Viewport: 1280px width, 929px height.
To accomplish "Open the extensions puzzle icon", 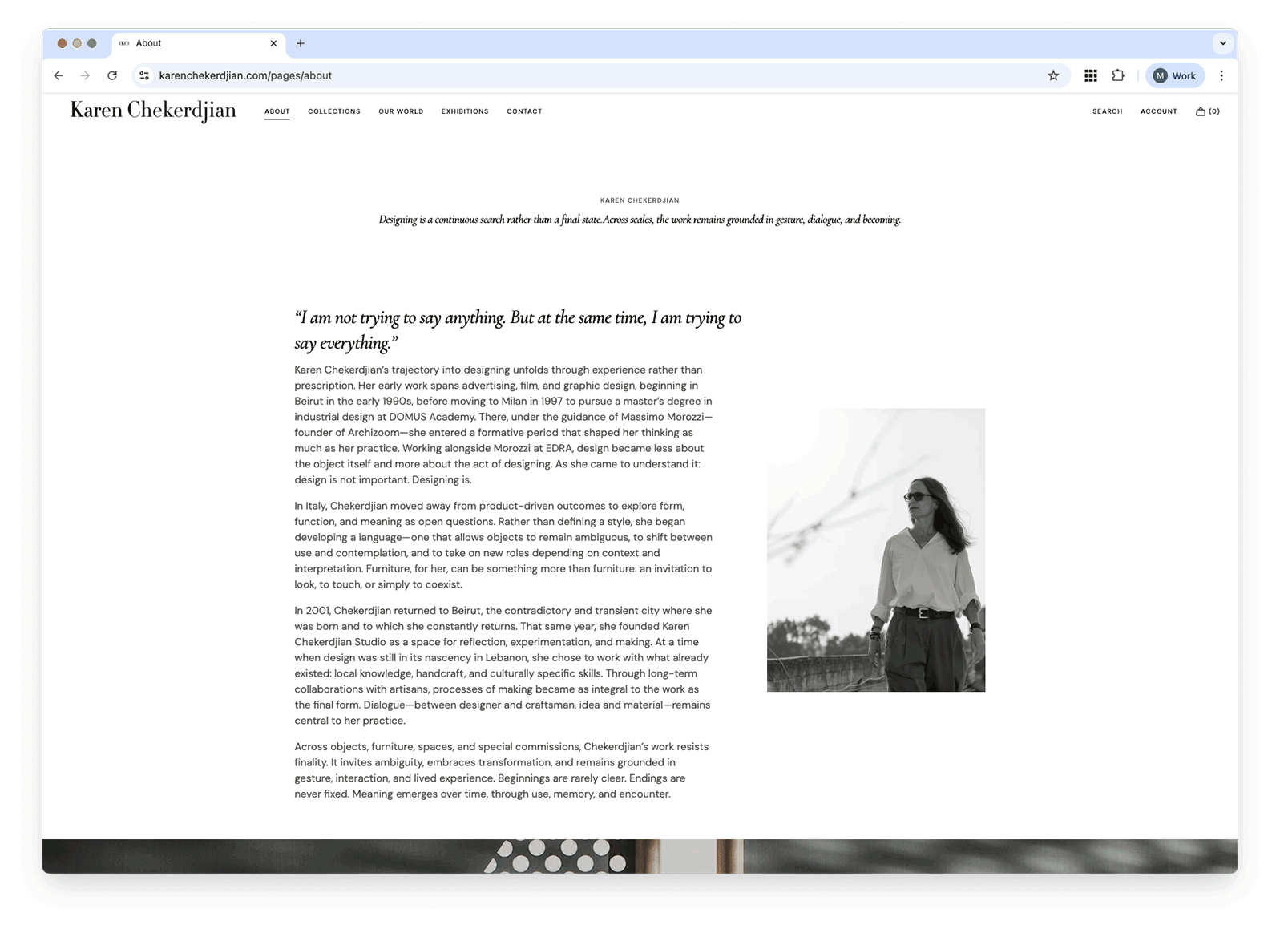I will pyautogui.click(x=1118, y=75).
